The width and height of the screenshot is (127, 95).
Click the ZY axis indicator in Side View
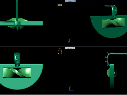[72, 88]
